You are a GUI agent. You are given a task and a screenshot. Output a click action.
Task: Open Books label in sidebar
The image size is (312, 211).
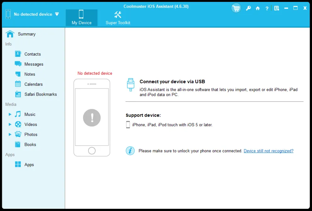pyautogui.click(x=30, y=144)
